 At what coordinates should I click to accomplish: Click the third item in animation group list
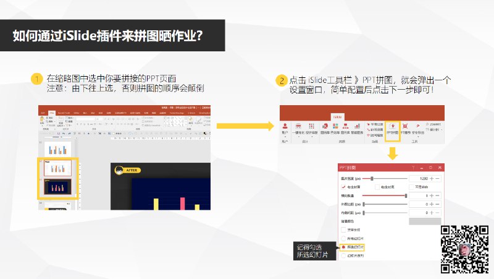(375, 135)
